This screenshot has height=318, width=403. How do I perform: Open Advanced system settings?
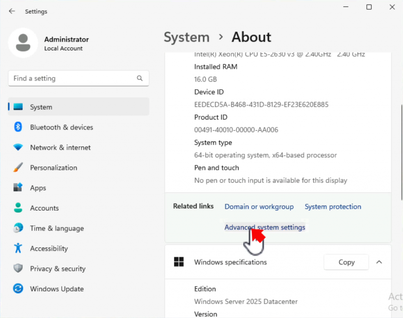264,227
